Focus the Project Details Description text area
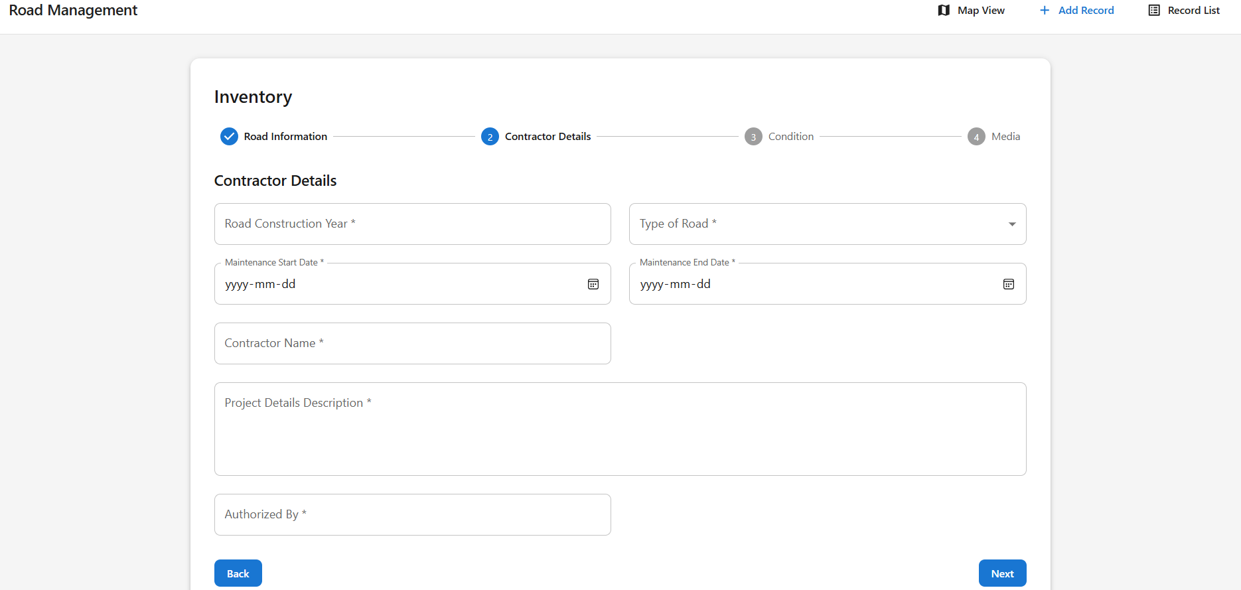 pyautogui.click(x=620, y=429)
